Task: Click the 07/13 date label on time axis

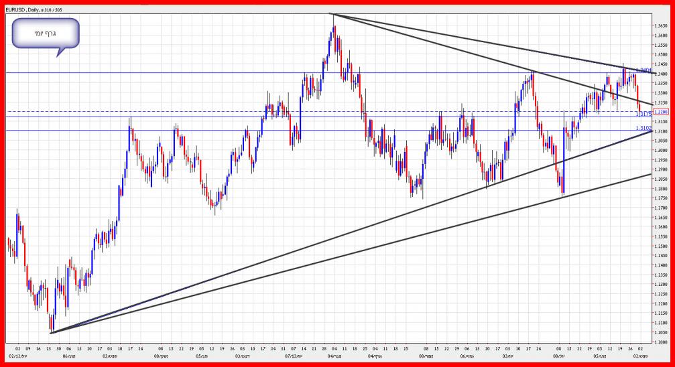Action: 294,357
